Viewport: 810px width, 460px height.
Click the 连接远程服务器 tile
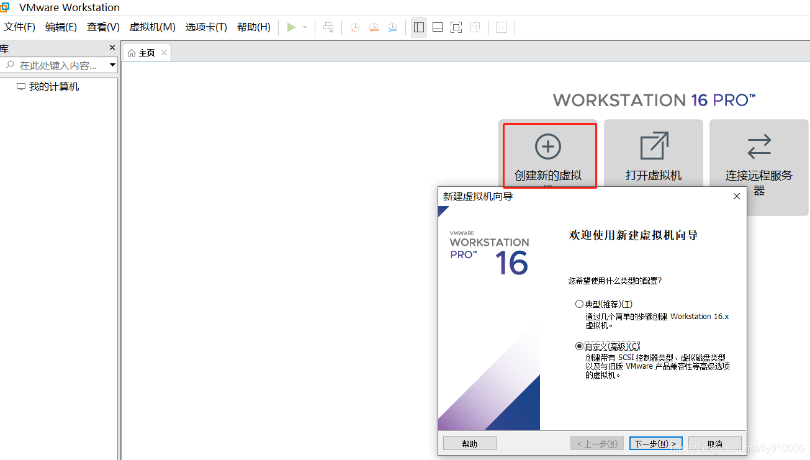coord(759,168)
